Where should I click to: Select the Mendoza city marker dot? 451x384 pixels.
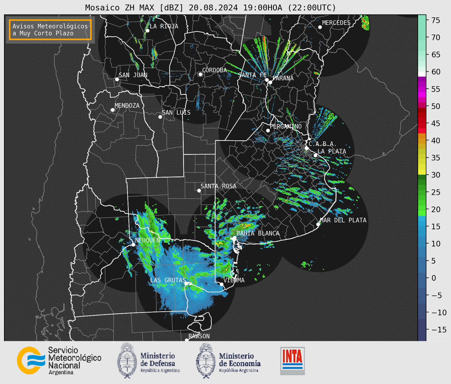113,110
